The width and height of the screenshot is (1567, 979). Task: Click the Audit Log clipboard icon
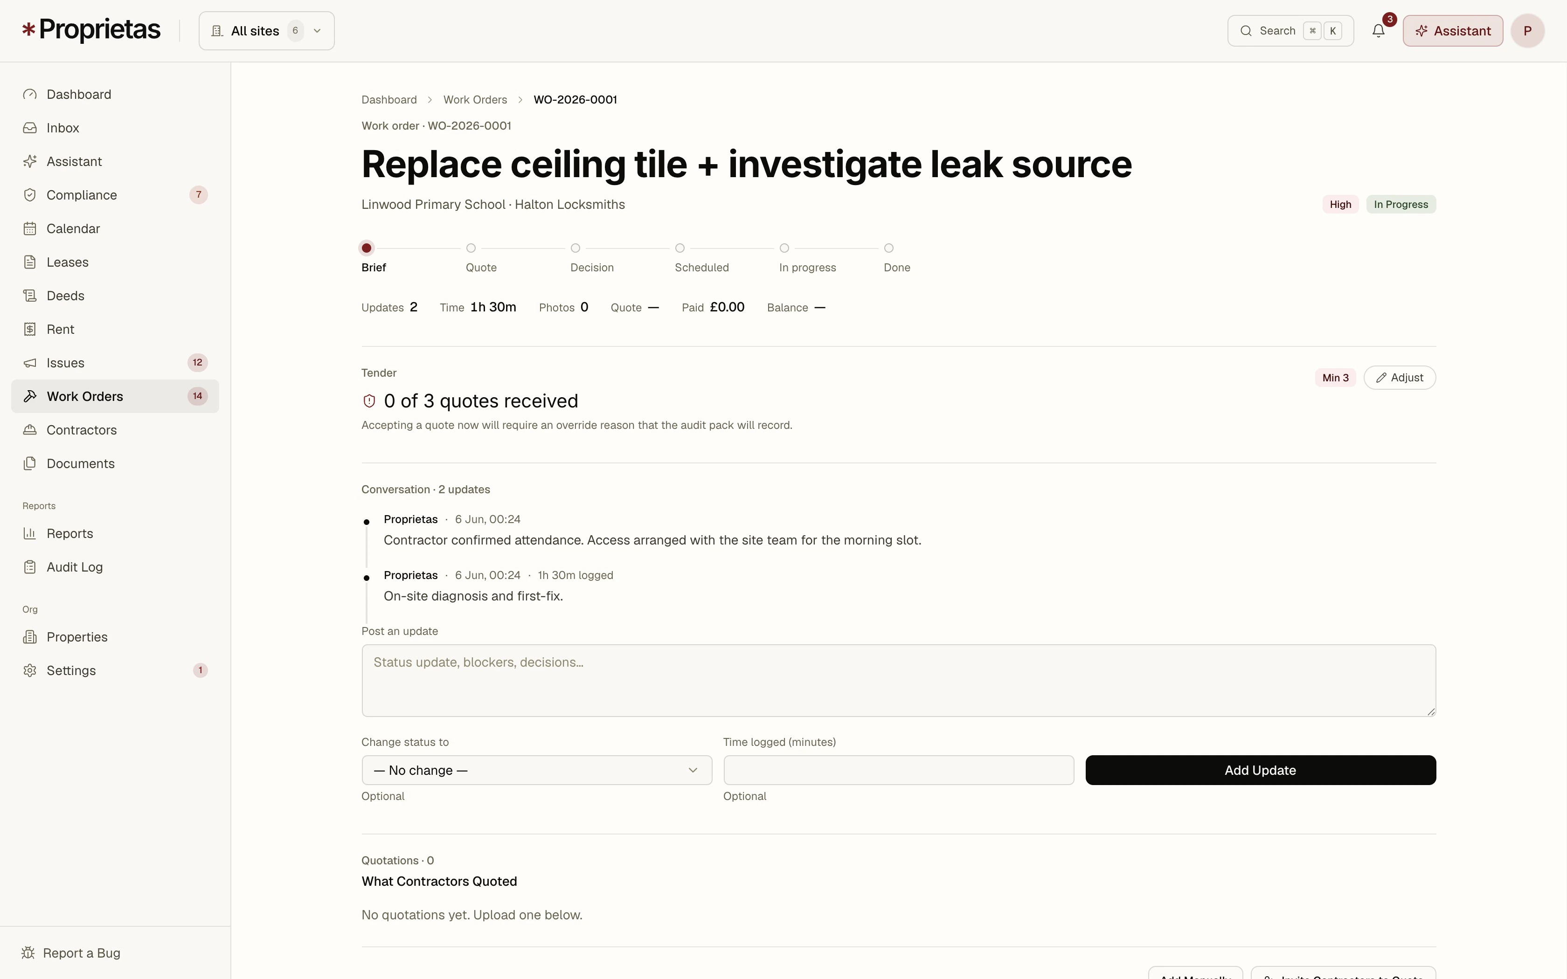tap(30, 567)
